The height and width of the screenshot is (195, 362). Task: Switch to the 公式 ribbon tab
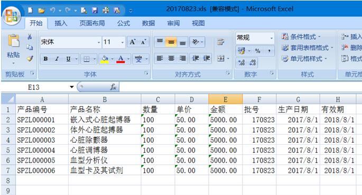point(124,23)
